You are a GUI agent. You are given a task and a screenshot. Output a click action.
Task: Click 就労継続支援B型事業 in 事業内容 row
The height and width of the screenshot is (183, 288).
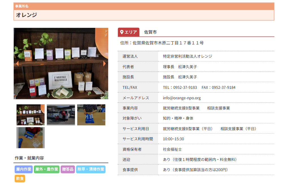181,108
